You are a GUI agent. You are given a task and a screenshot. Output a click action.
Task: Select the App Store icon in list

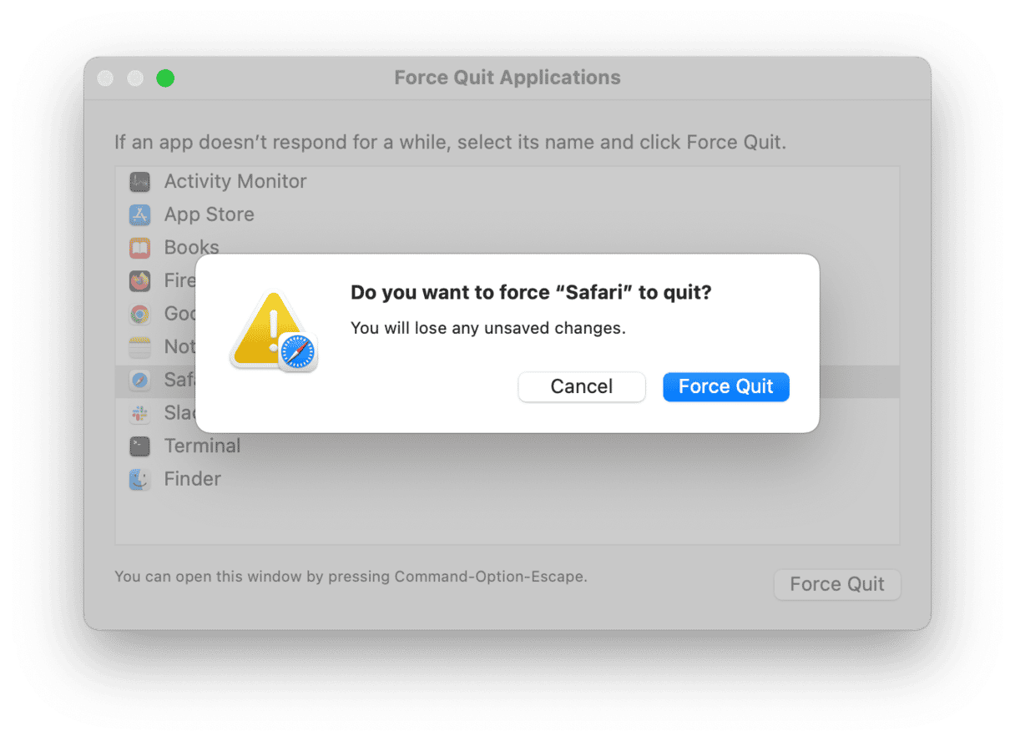point(139,214)
